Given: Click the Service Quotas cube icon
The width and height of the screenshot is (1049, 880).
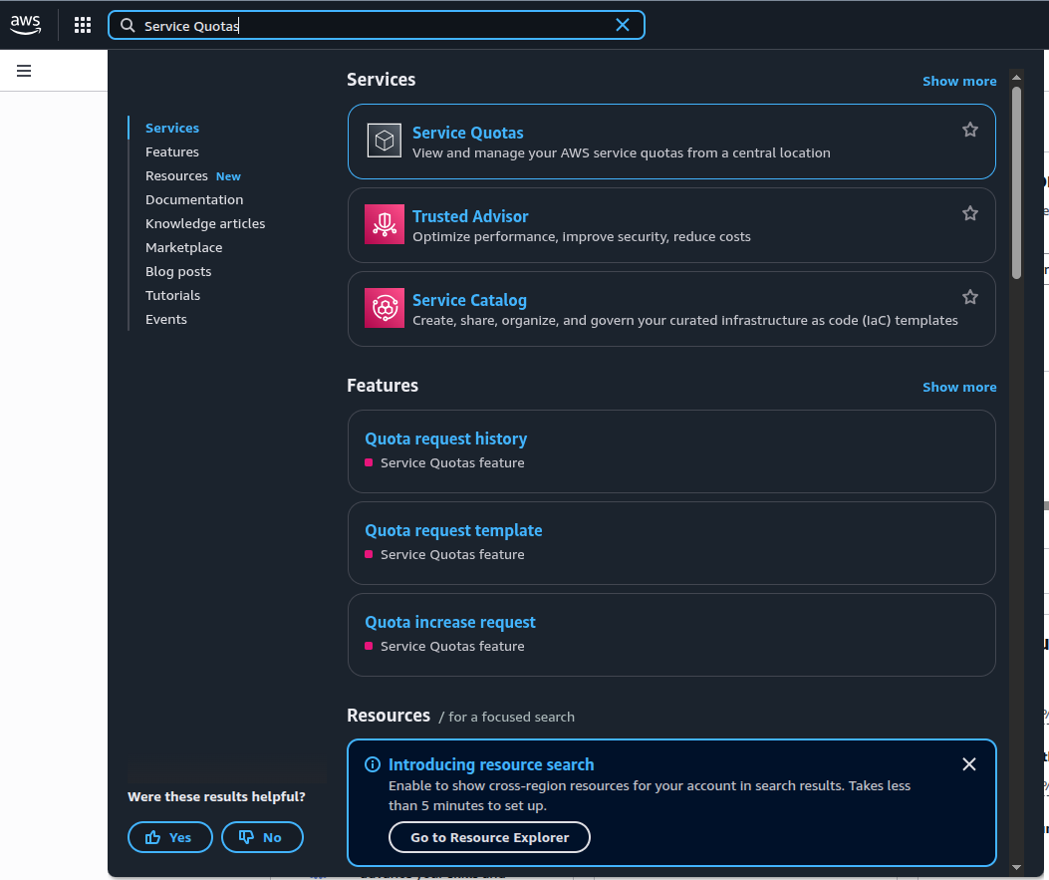Looking at the screenshot, I should [x=384, y=142].
